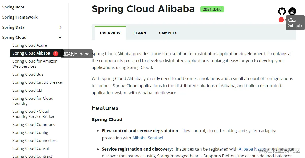Select Spring Cloud CLI

point(27,90)
